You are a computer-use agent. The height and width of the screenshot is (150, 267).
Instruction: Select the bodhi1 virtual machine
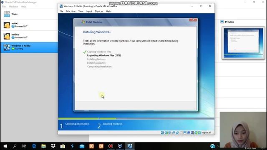coord(29,36)
